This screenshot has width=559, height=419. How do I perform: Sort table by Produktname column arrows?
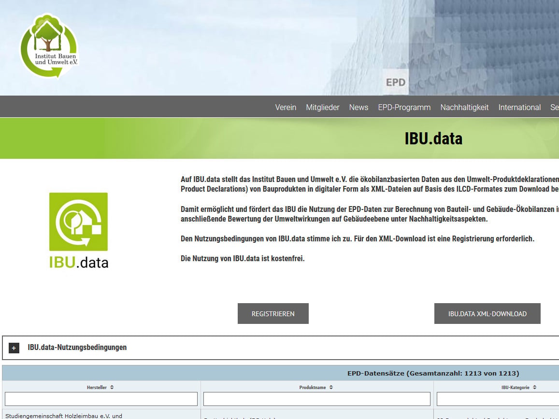331,387
